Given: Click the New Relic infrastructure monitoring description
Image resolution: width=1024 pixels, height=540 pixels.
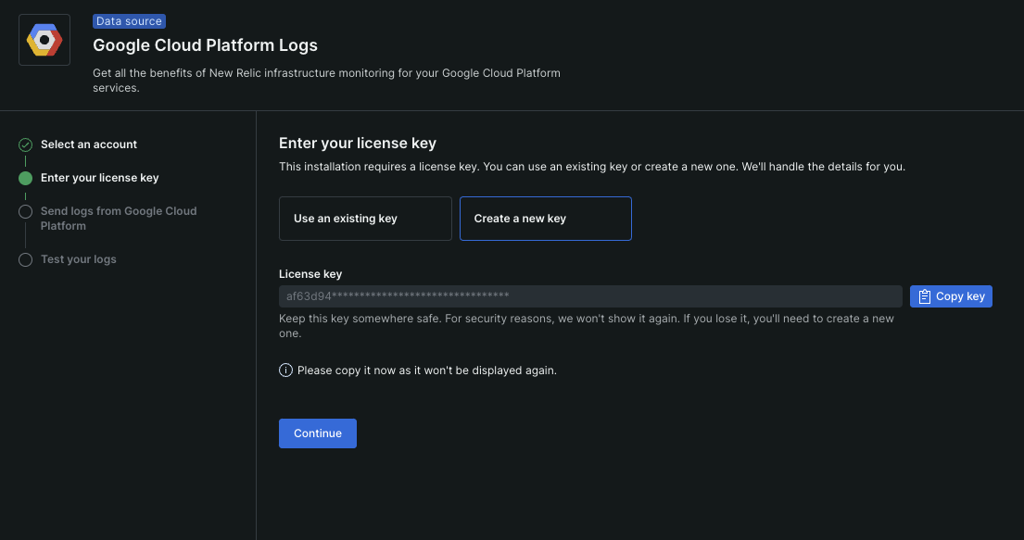Looking at the screenshot, I should pyautogui.click(x=326, y=81).
